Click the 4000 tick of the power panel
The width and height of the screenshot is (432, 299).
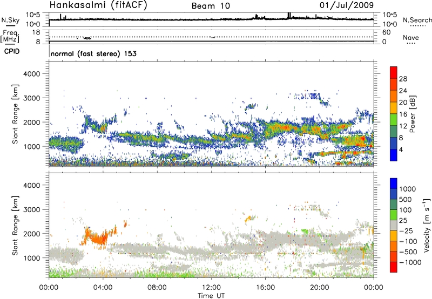pos(31,74)
